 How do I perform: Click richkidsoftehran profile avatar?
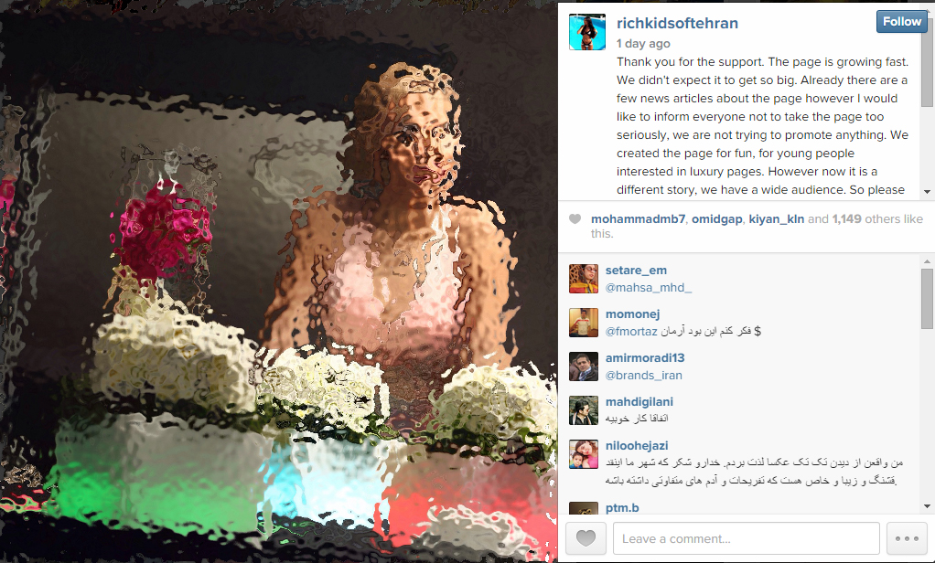click(587, 32)
